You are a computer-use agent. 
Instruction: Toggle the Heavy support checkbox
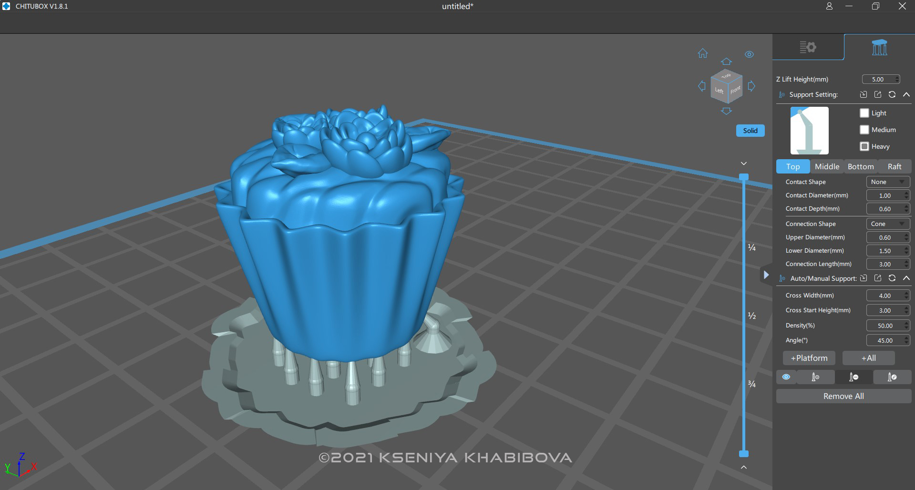tap(864, 146)
